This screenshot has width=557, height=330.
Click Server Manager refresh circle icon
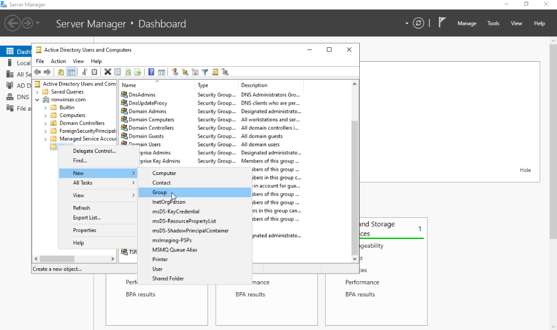click(x=418, y=23)
